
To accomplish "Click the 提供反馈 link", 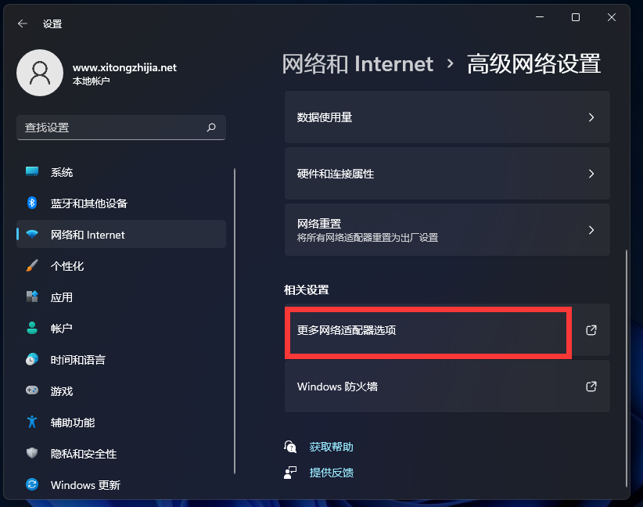I will [x=332, y=473].
